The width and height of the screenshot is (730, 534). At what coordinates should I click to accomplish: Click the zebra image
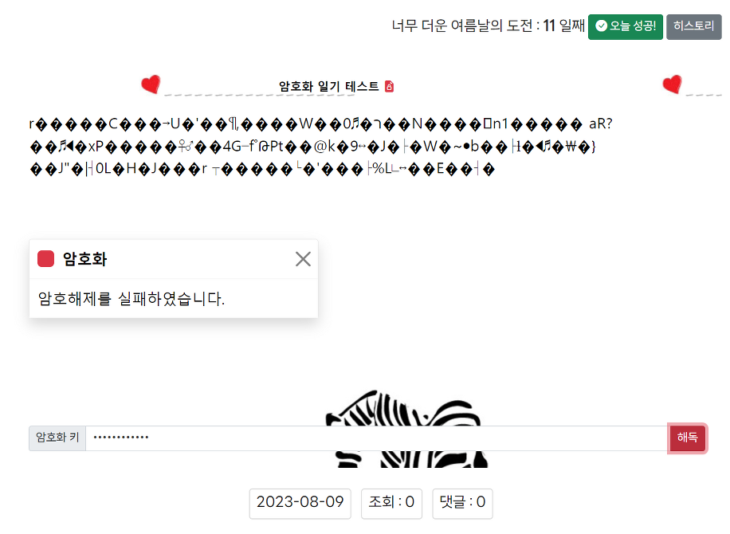coord(406,410)
